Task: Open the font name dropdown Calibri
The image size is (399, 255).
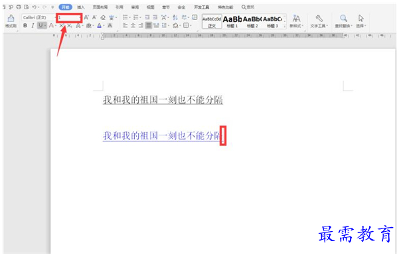Action: pos(39,17)
